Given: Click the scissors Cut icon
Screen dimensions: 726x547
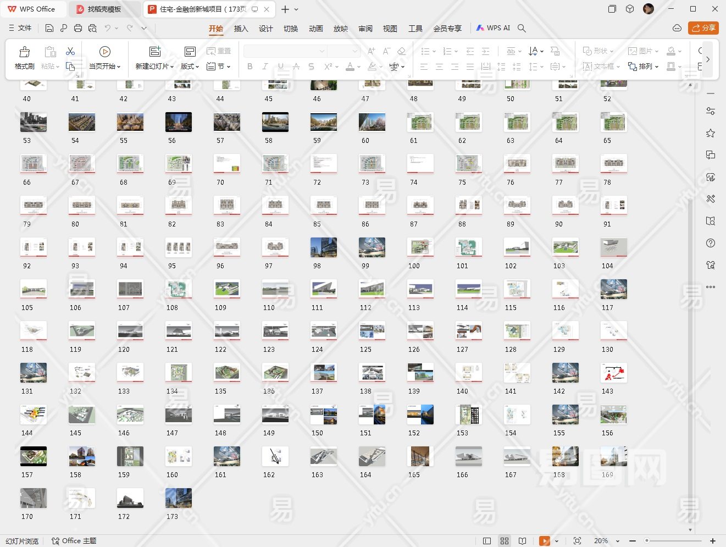Looking at the screenshot, I should [x=70, y=51].
